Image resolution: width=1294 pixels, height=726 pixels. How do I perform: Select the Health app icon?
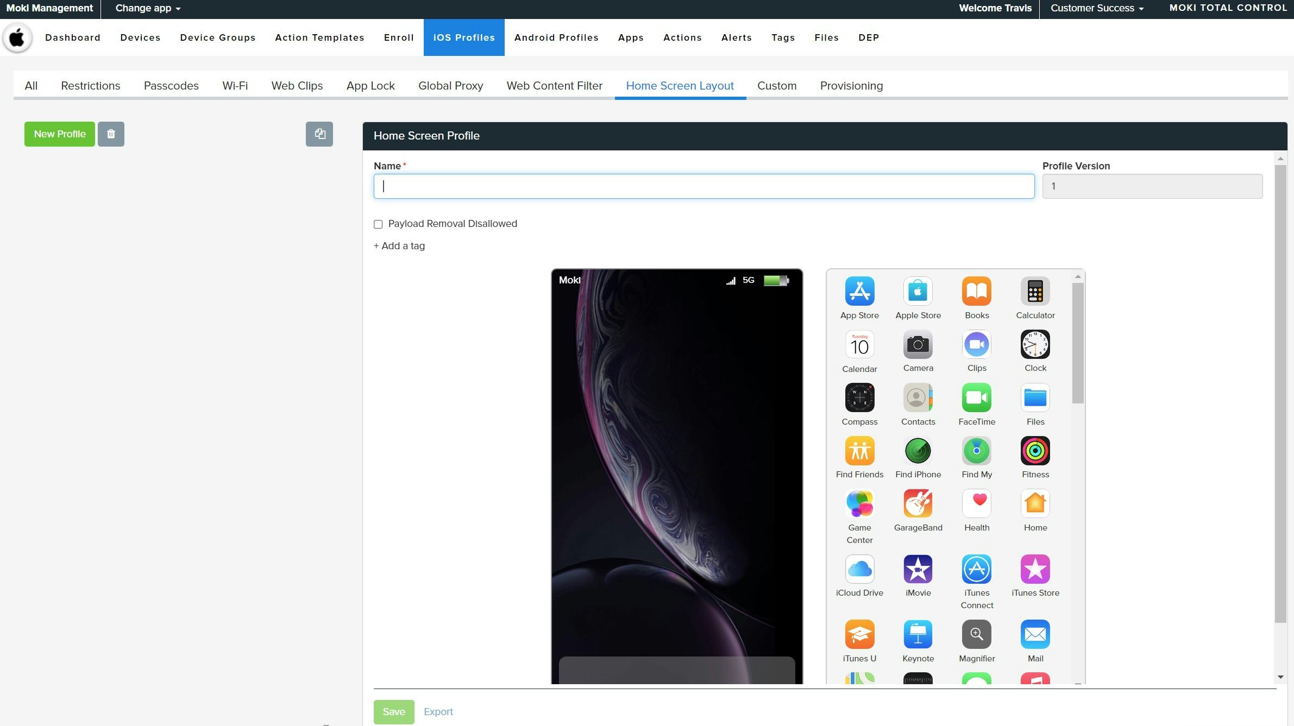976,503
